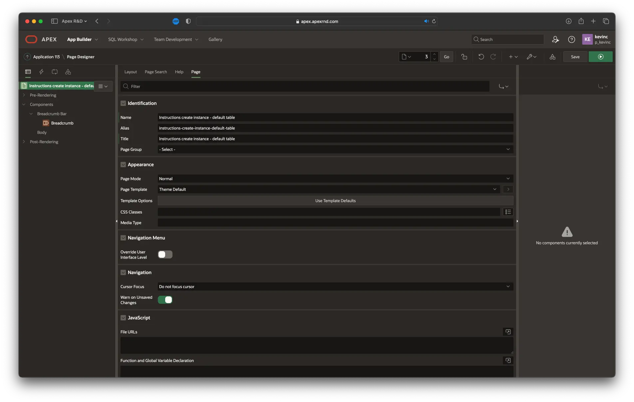Viewport: 634px width, 402px height.
Task: Collapse the Appearance section
Action: coord(123,165)
